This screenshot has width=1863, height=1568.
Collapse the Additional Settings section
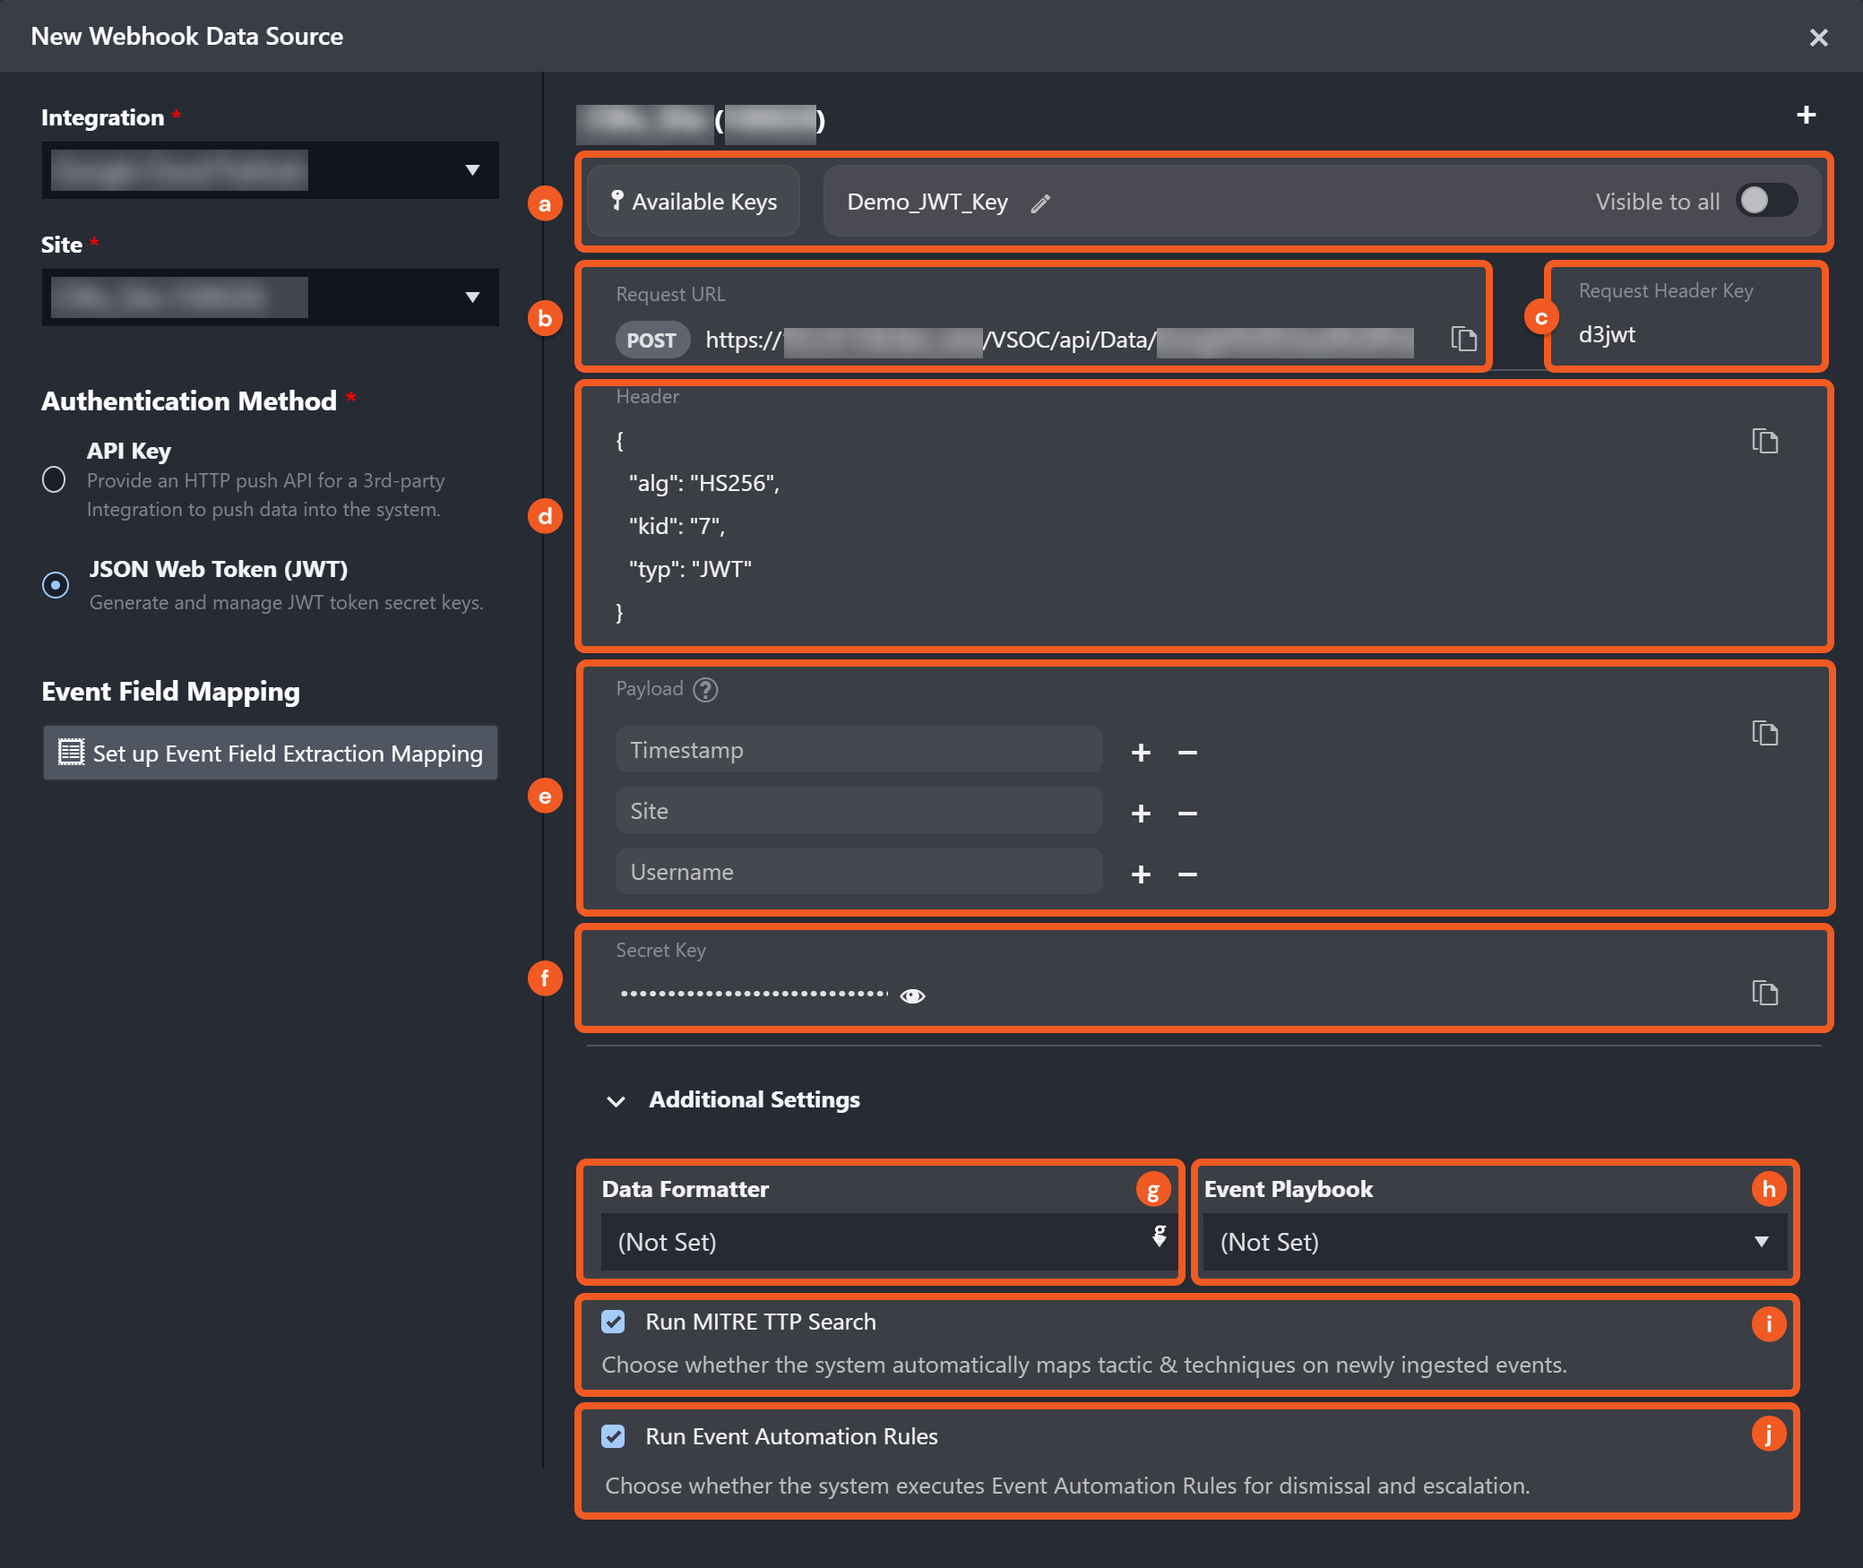tap(615, 1100)
